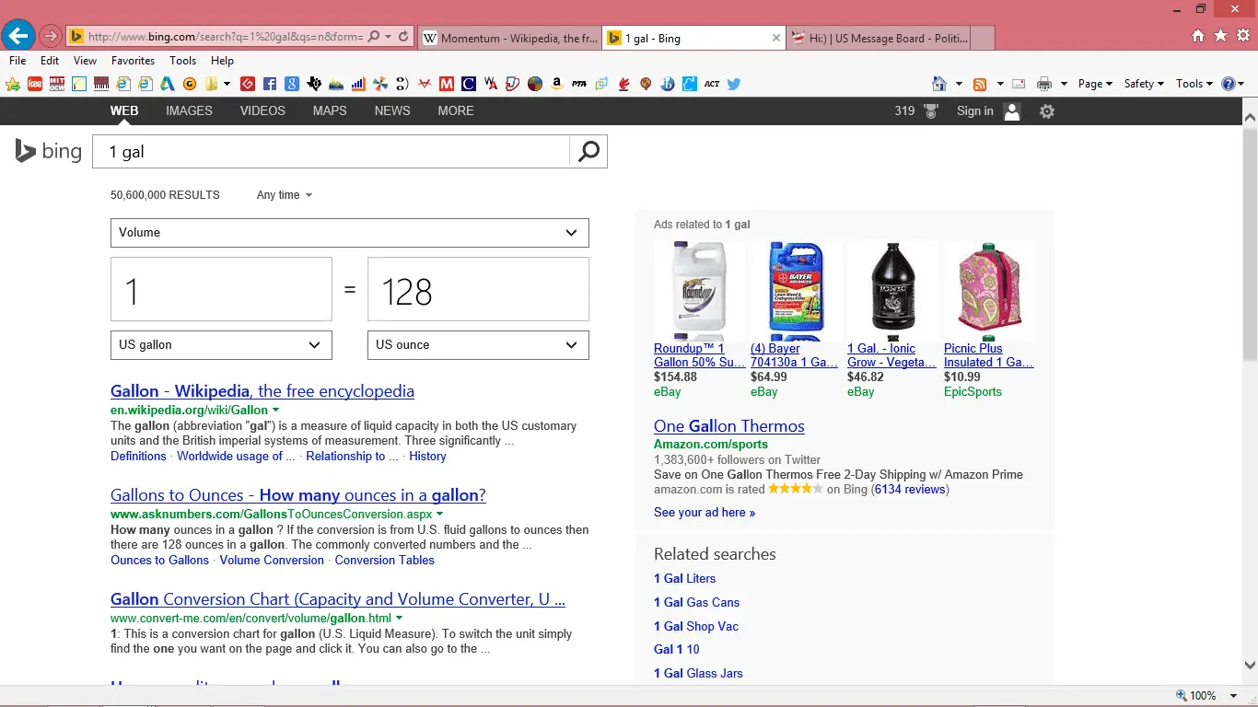Open the Safety dropdown menu
The image size is (1258, 707).
(1144, 84)
